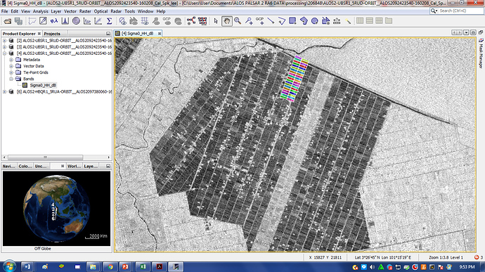Activate the arrow Selection tool
This screenshot has width=485, height=272.
pos(216,21)
